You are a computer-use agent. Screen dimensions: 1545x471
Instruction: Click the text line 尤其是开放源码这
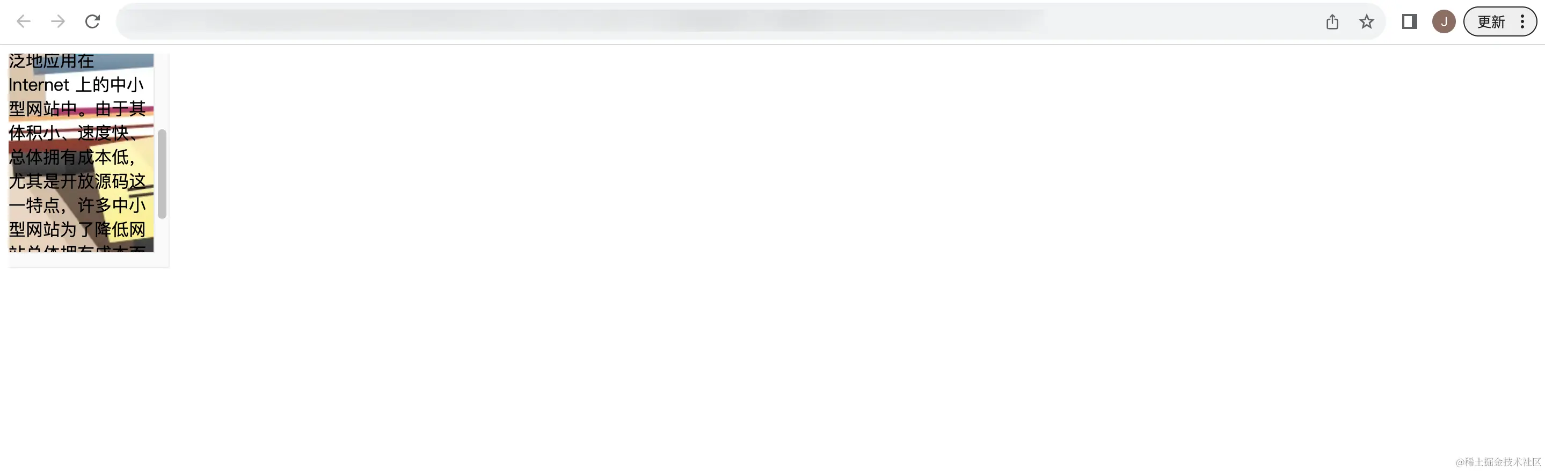[x=77, y=181]
